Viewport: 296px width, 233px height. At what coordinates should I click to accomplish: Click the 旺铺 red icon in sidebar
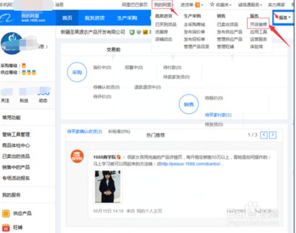point(6,228)
